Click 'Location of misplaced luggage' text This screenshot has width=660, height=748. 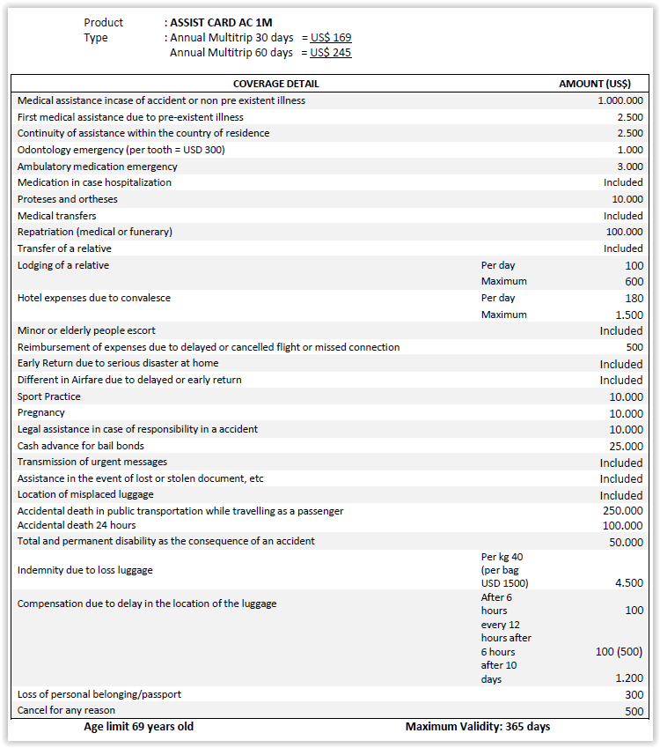click(85, 494)
